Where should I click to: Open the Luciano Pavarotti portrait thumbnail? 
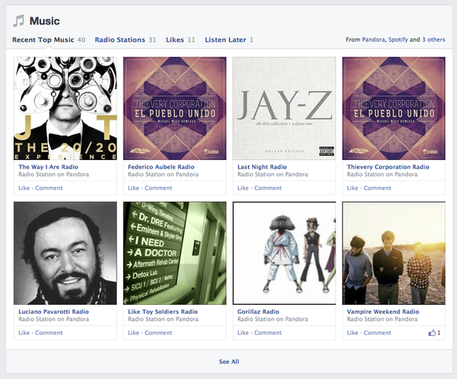pos(65,253)
